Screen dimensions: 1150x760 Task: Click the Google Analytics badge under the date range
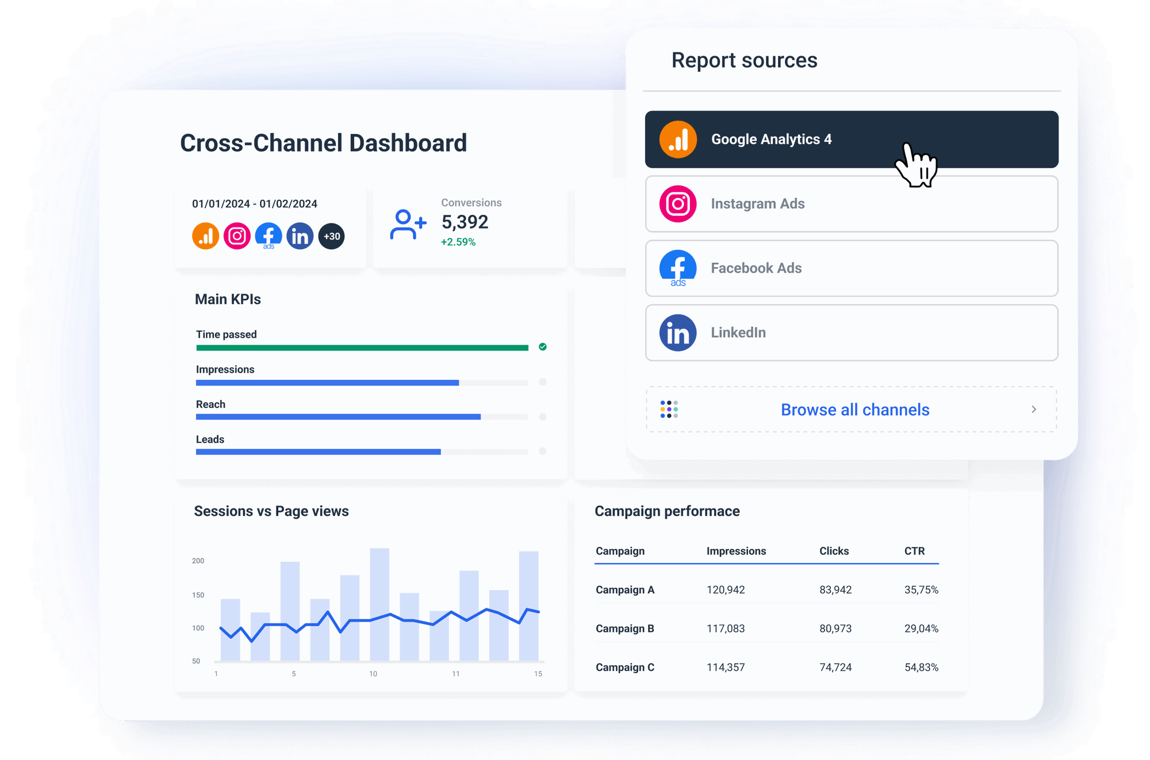point(206,235)
